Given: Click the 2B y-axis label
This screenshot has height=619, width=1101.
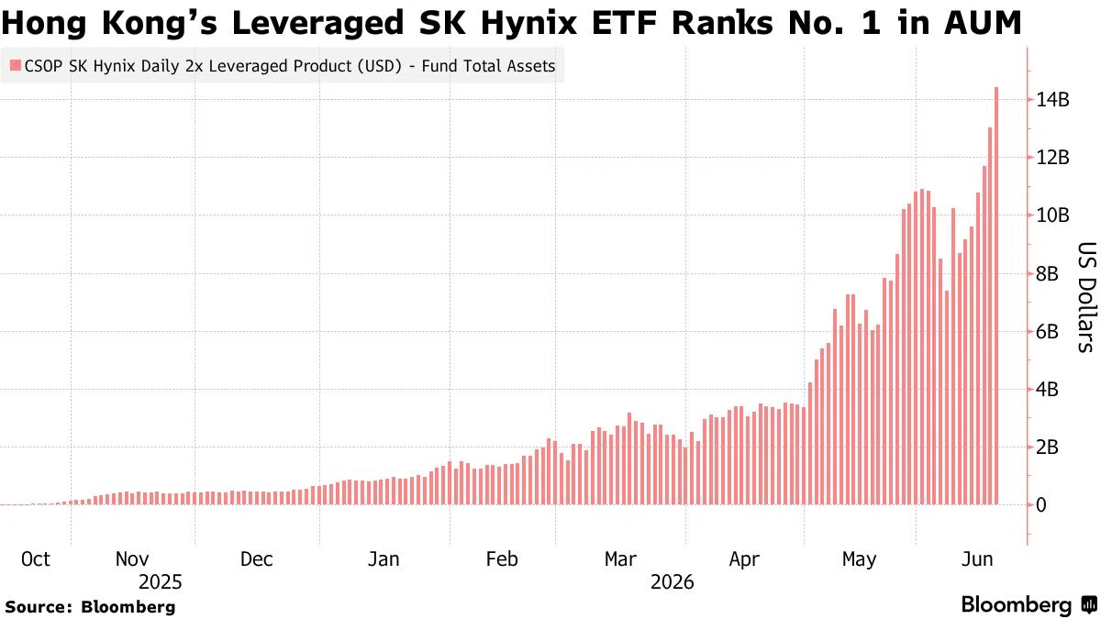Looking at the screenshot, I should [1048, 447].
